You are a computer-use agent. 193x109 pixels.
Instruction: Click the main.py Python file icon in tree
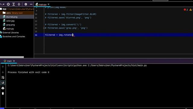(4, 29)
